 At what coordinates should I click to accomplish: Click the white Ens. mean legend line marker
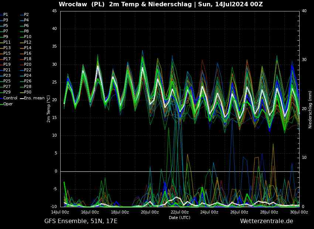click(x=22, y=98)
